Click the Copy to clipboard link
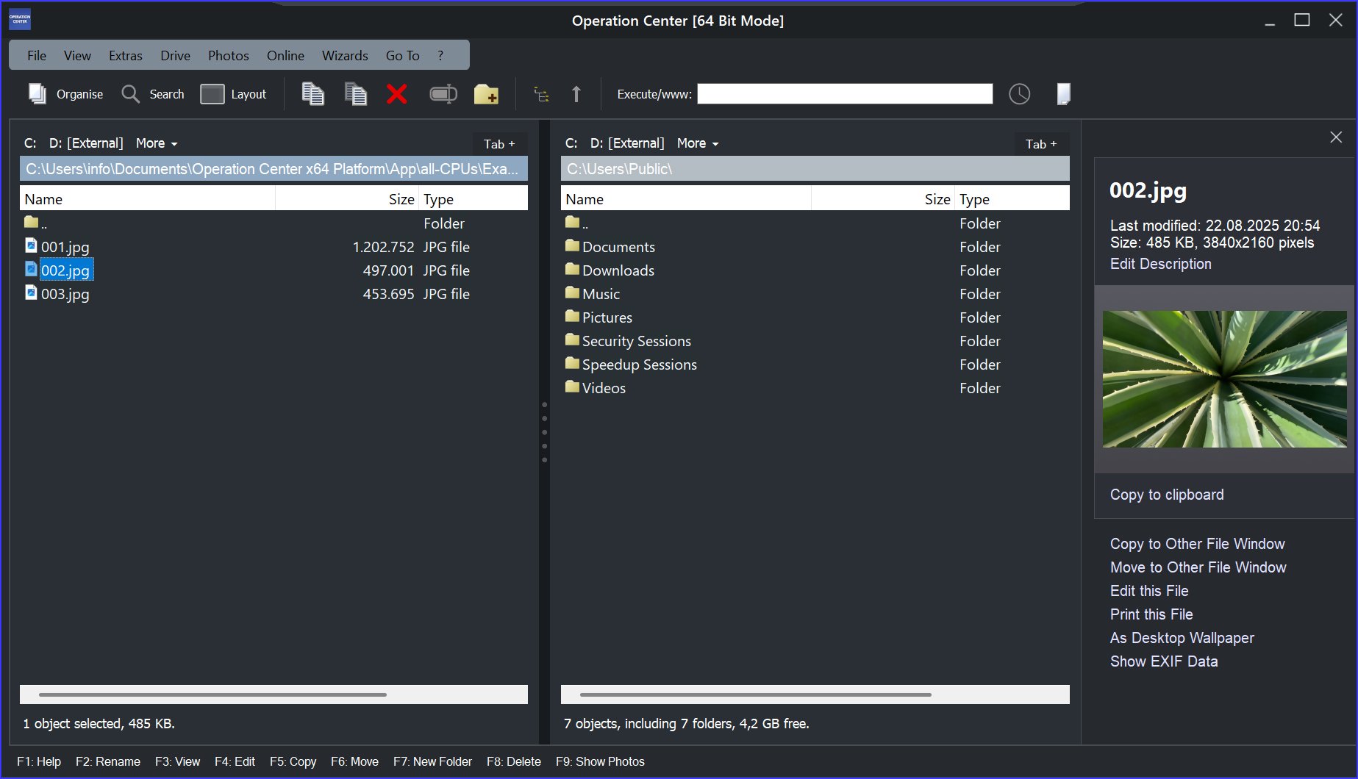The image size is (1358, 779). tap(1167, 495)
